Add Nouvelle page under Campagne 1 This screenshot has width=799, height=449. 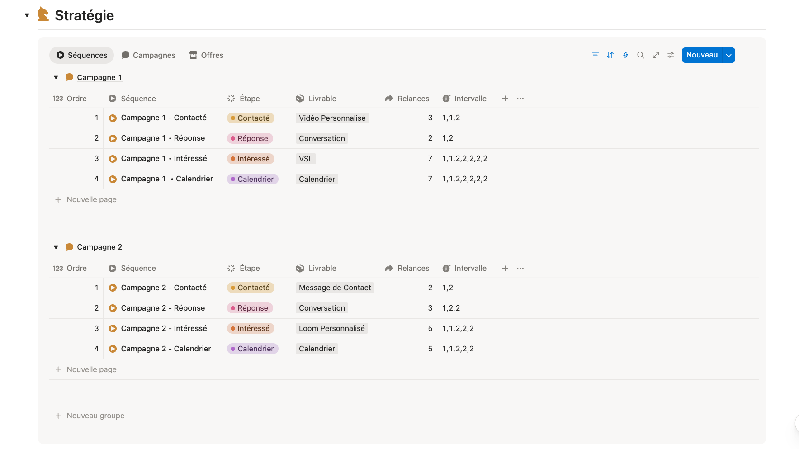coord(91,199)
